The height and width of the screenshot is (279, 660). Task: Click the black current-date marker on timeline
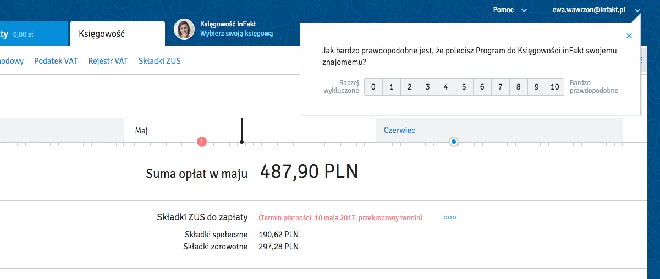pos(241,132)
